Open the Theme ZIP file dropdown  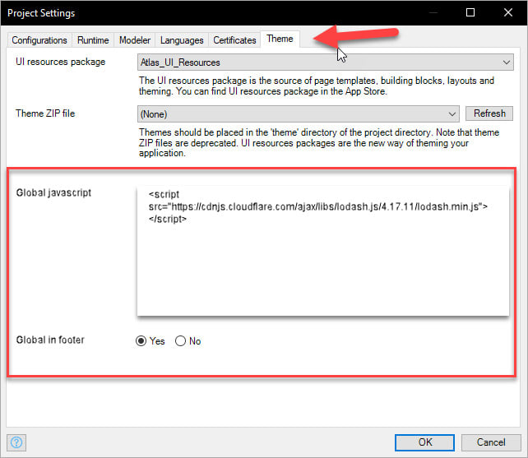(x=299, y=113)
